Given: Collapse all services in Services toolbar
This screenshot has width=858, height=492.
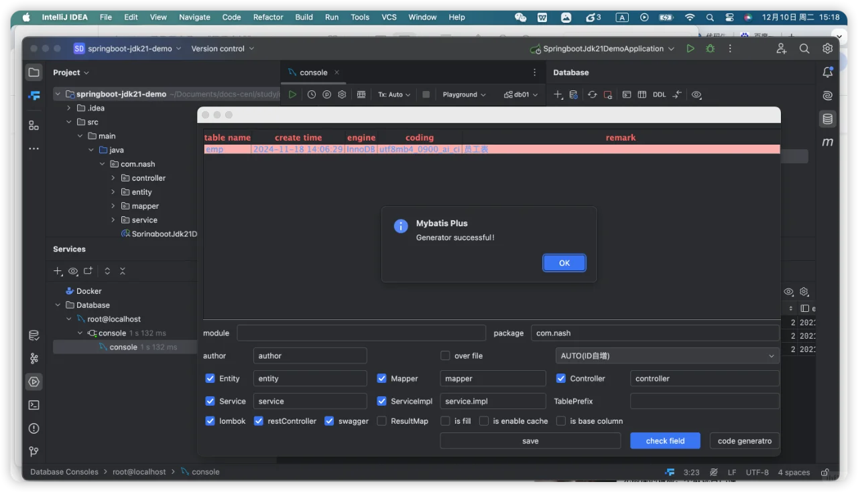Looking at the screenshot, I should (123, 271).
